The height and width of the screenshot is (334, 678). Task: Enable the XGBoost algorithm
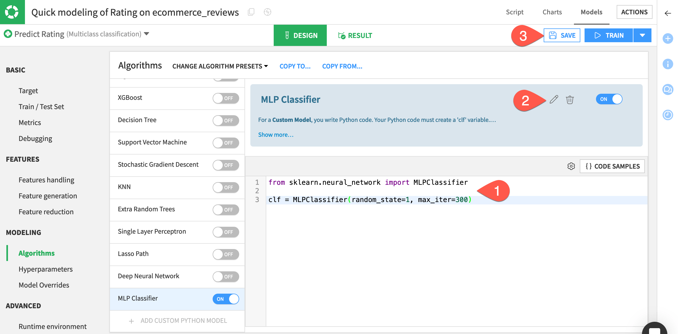tap(226, 98)
